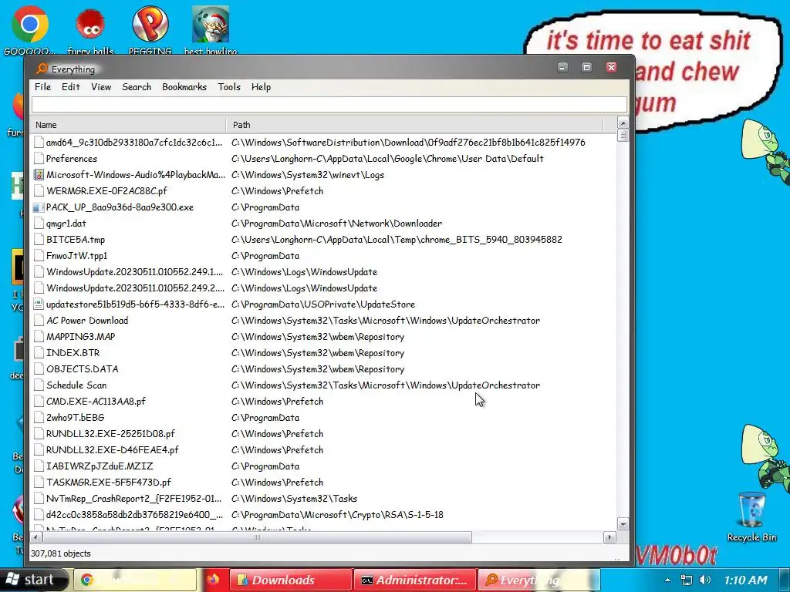The width and height of the screenshot is (790, 592).
Task: Select RUNDLL32.EXE-D46FEAE4.pf file name
Action: [113, 449]
